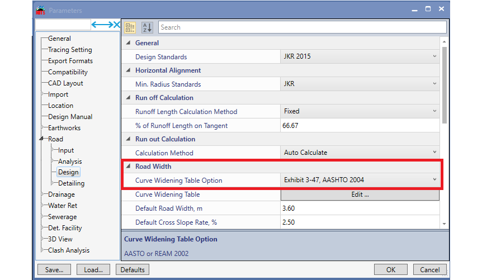The width and height of the screenshot is (482, 280).
Task: Expand the 3D View tree node
Action: 42,239
